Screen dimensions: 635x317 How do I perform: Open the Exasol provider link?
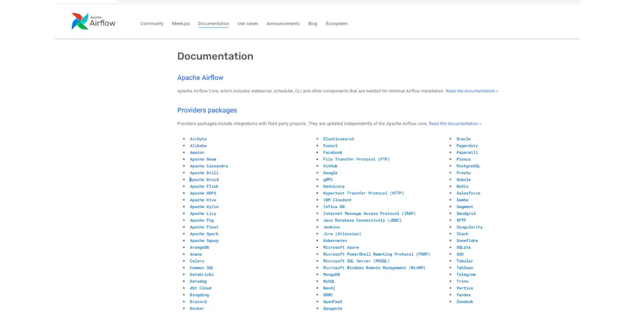(330, 146)
